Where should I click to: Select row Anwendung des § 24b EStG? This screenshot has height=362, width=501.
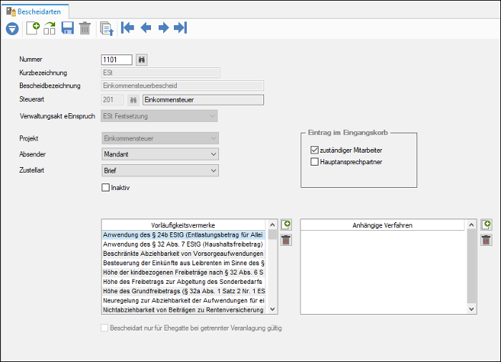pyautogui.click(x=183, y=235)
